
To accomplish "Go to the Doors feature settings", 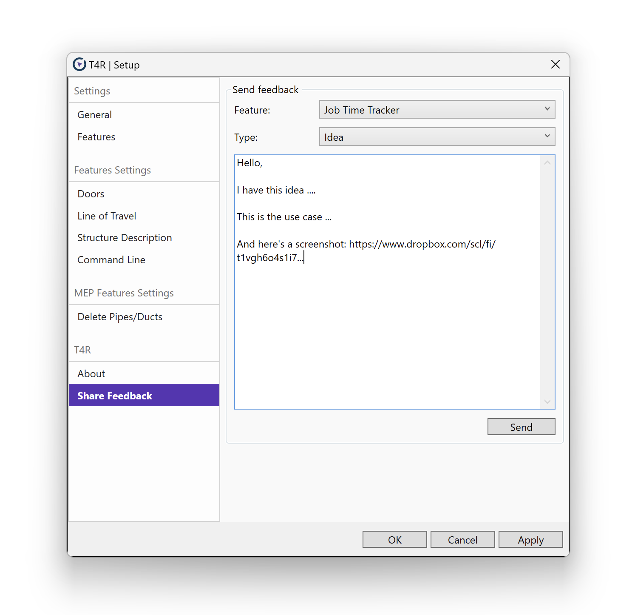I will pos(91,194).
